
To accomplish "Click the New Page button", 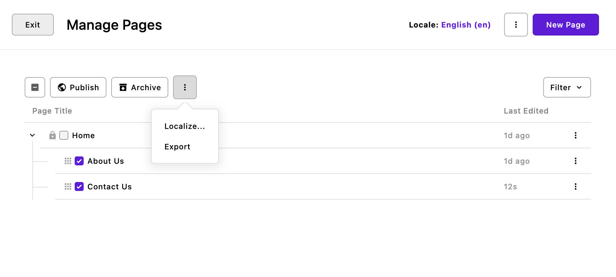I will pos(566,25).
